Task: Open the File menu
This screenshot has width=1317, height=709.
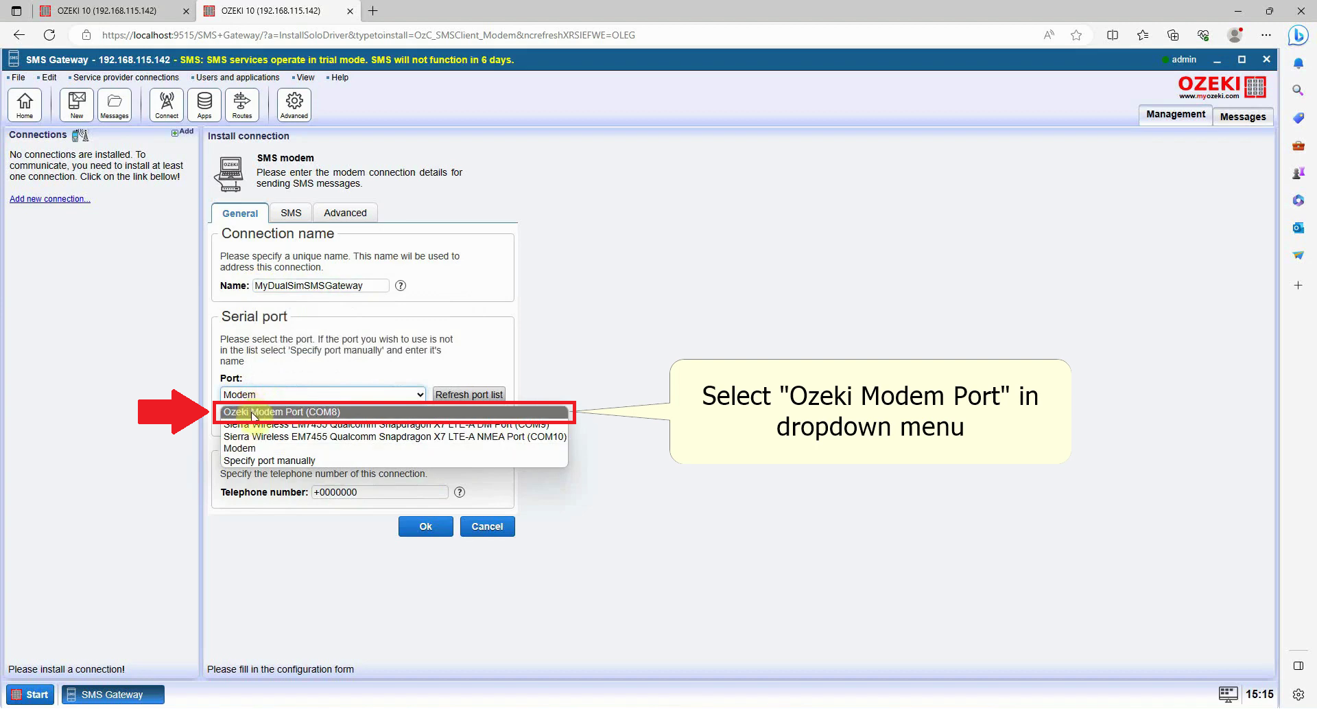Action: [18, 78]
